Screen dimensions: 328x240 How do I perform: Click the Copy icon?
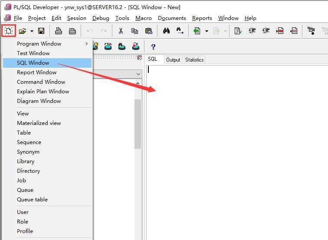(134, 31)
